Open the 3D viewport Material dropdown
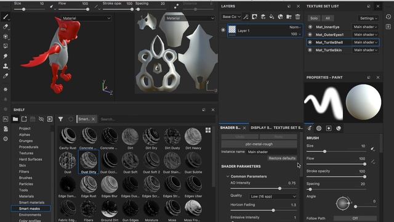This screenshot has width=394, height=222. [86, 18]
